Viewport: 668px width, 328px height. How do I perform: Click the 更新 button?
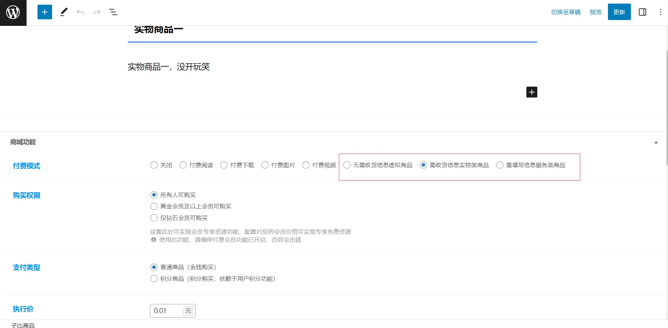click(619, 12)
